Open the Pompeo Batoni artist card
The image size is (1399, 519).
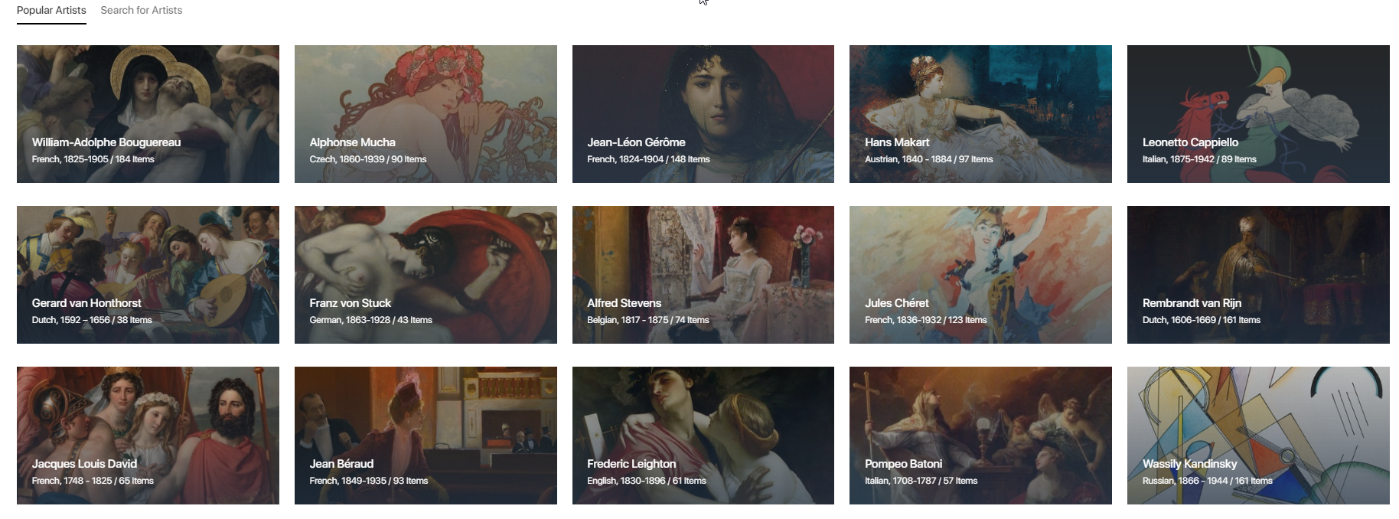click(980, 436)
